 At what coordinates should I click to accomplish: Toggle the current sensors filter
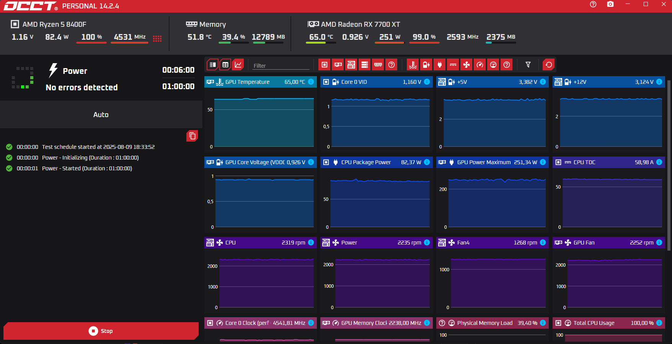pyautogui.click(x=453, y=65)
